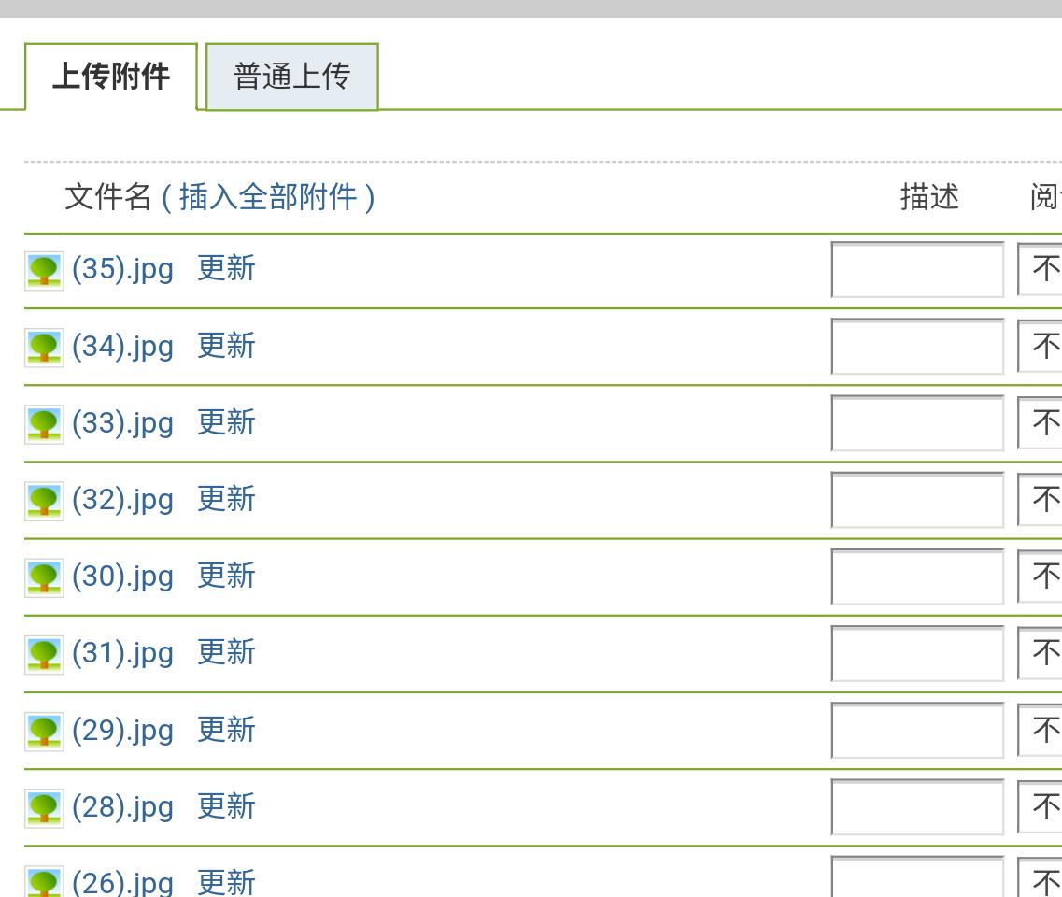Click 更新 next to (31).jpg

pyautogui.click(x=226, y=652)
